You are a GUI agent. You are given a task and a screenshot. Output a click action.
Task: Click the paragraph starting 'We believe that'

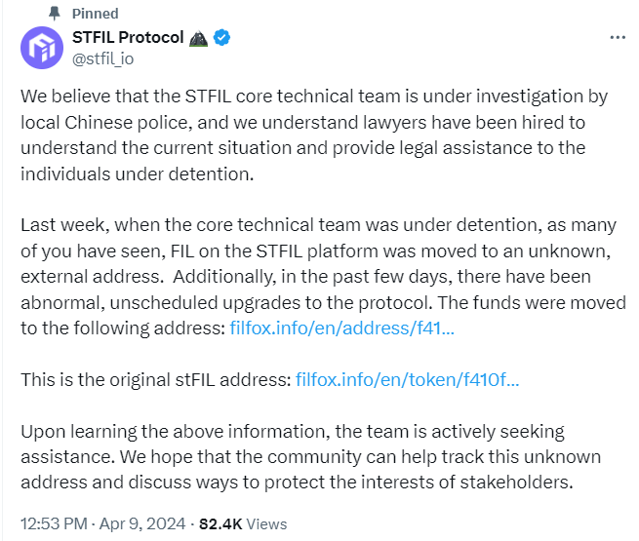tap(314, 135)
